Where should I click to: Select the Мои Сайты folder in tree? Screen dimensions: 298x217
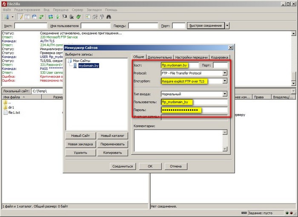tap(82, 61)
